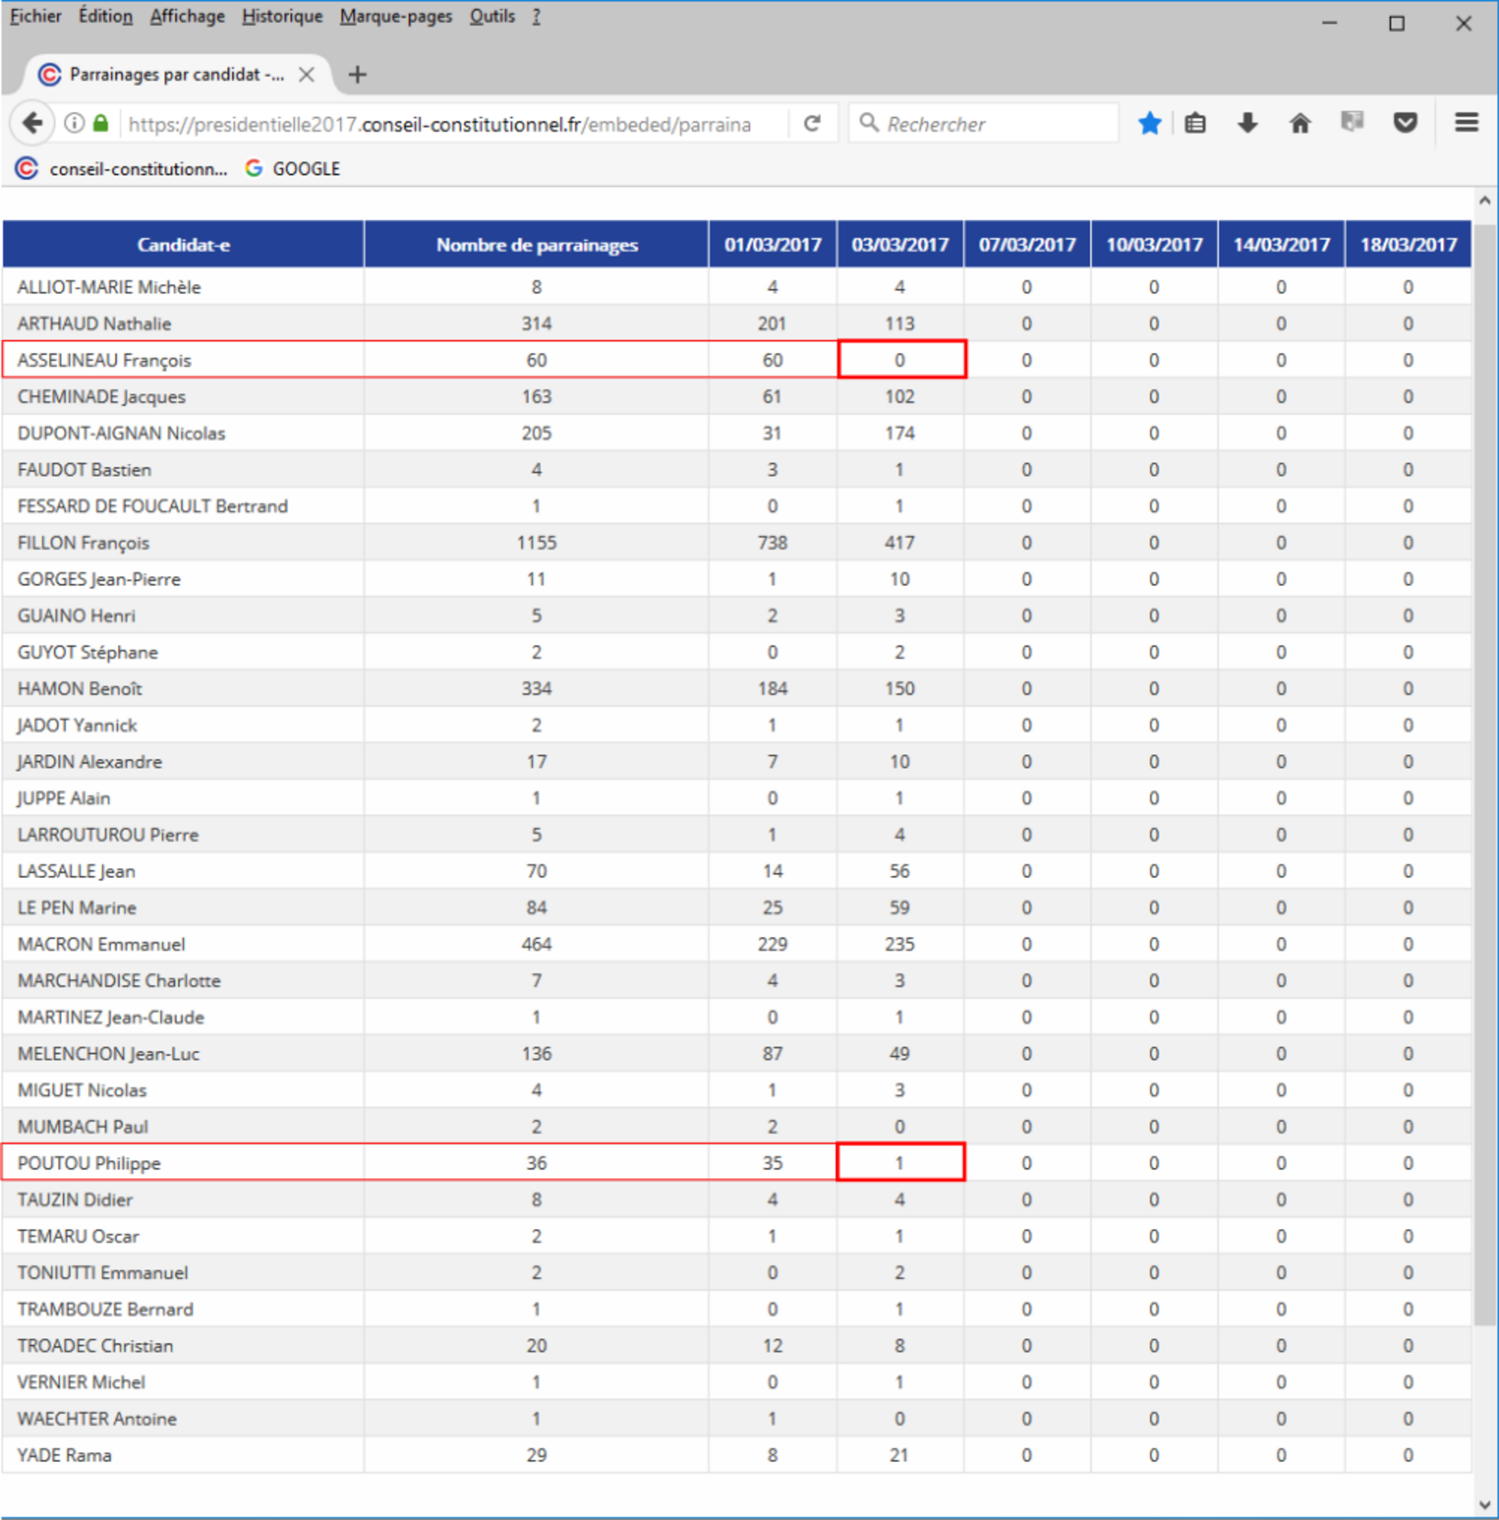Click the site information icon

74,123
